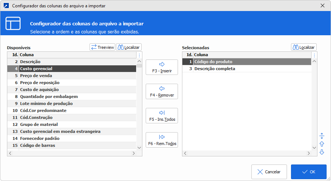Click the reorder icon above the up arrow
This screenshot has height=181, width=331.
322,136
